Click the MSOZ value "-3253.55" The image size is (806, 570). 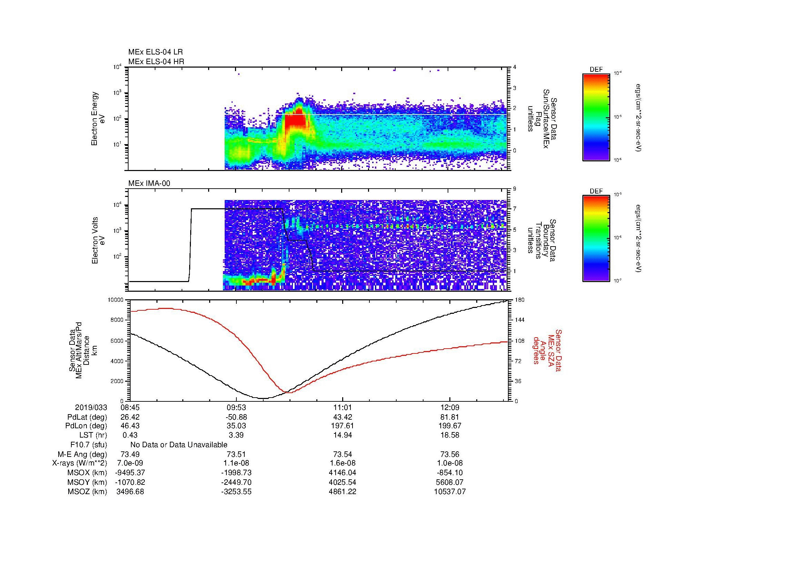click(x=236, y=492)
